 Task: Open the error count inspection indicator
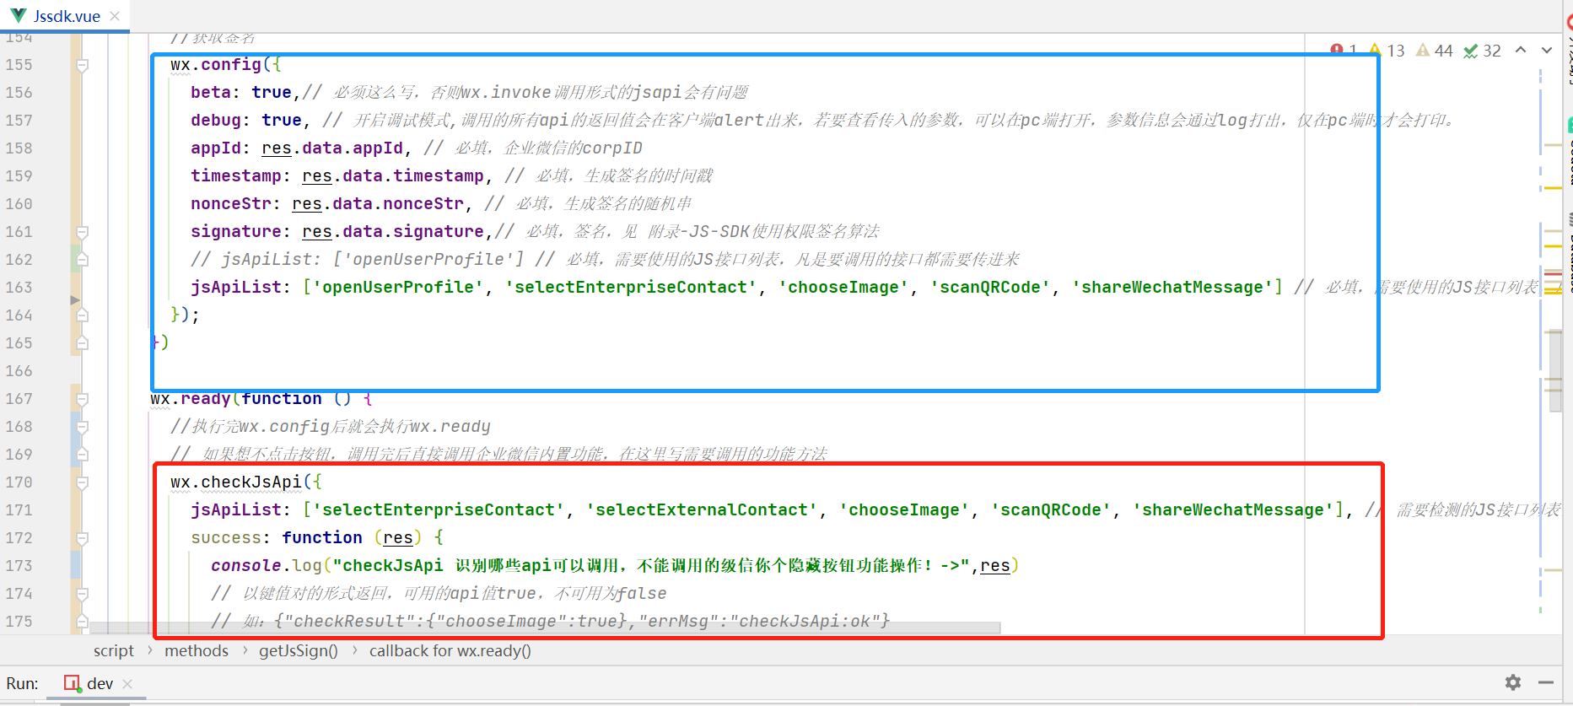tap(1344, 51)
